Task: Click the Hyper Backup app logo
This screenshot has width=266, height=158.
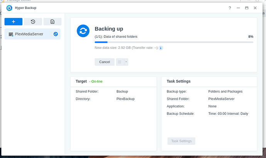Action: pos(9,8)
